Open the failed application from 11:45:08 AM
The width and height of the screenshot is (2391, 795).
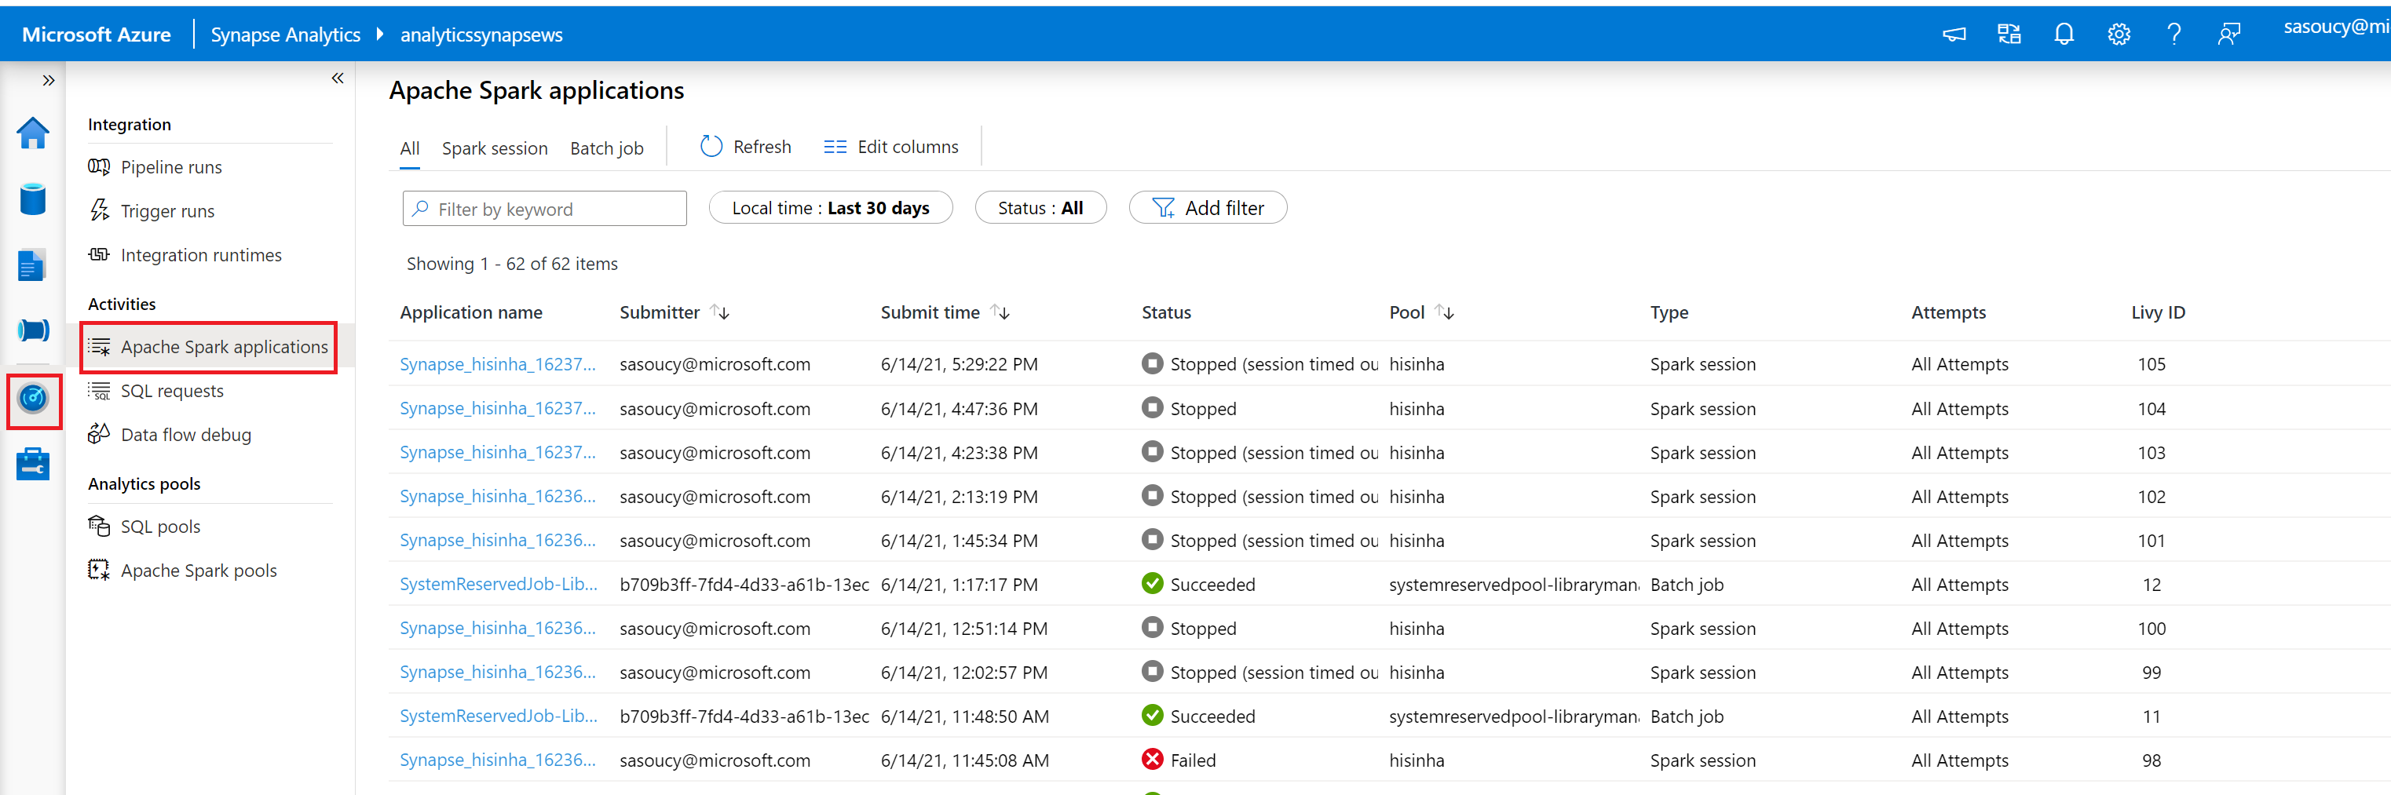[x=498, y=760]
